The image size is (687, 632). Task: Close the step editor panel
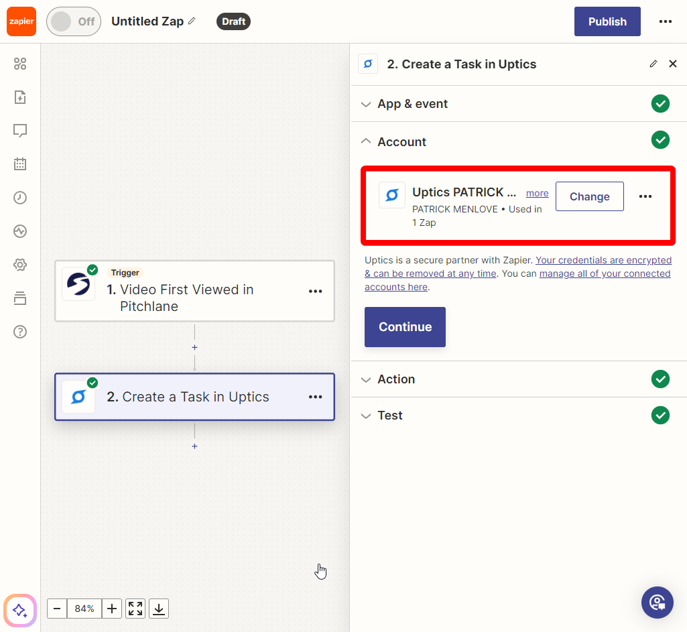click(673, 64)
